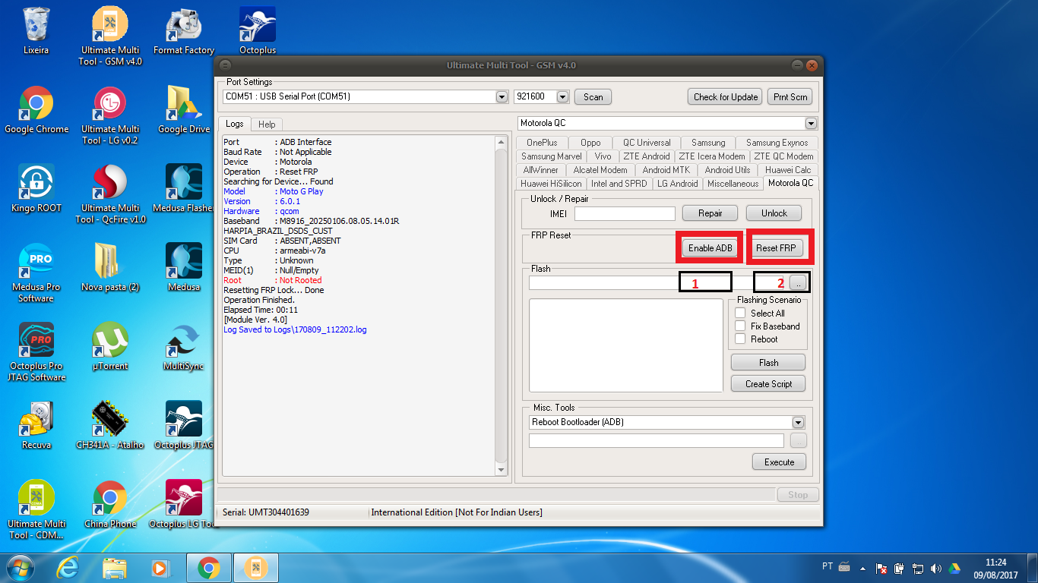Open Recuva desktop shortcut
This screenshot has width=1038, height=583.
(36, 426)
